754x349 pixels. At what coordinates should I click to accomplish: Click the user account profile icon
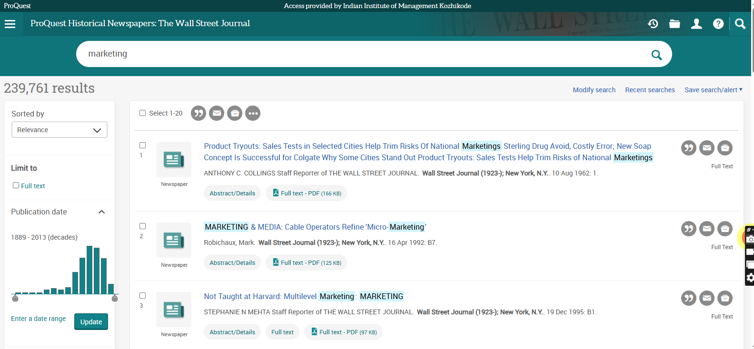coord(696,24)
